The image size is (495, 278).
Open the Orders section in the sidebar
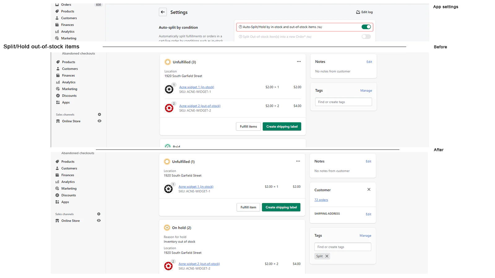click(x=66, y=4)
